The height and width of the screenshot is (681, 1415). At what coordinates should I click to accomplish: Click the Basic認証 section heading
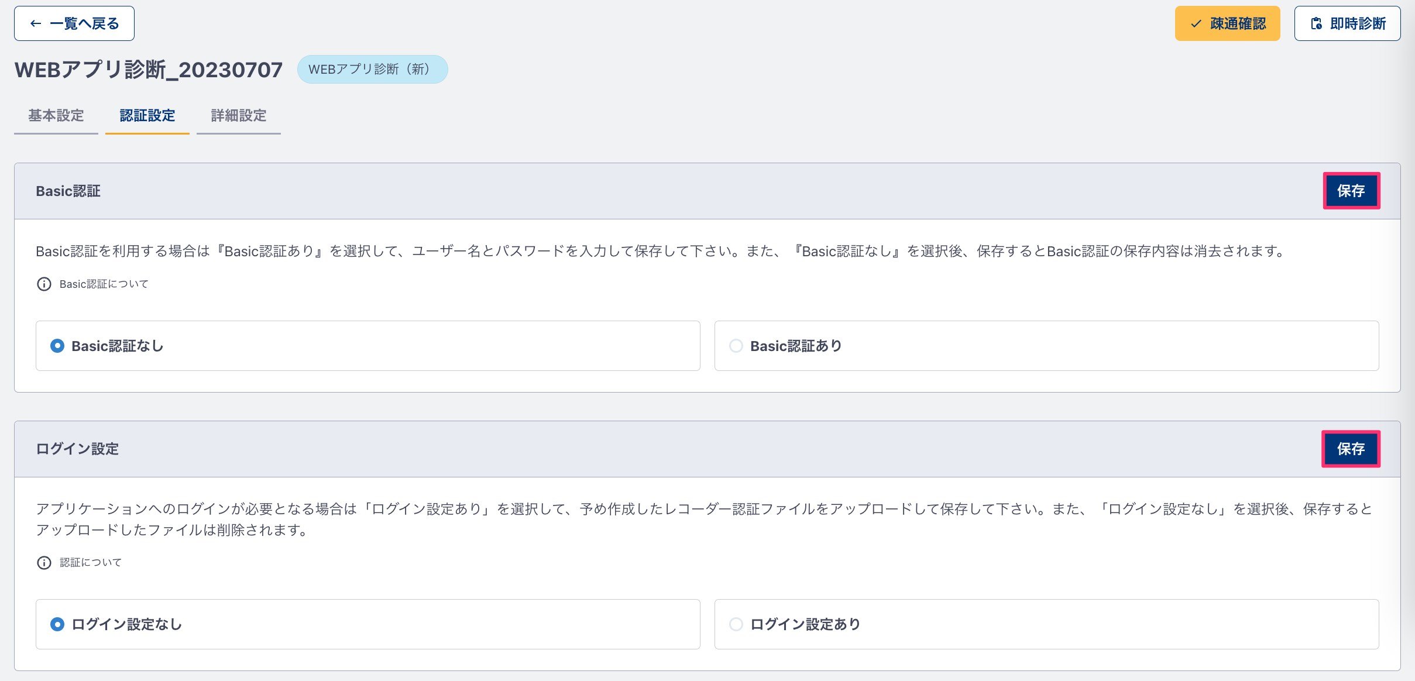(68, 191)
